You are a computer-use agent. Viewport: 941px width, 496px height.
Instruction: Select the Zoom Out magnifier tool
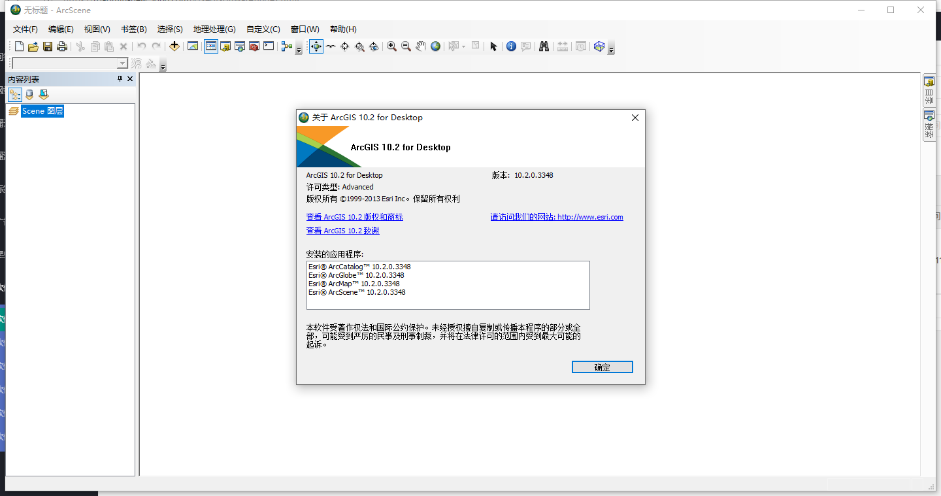[406, 46]
